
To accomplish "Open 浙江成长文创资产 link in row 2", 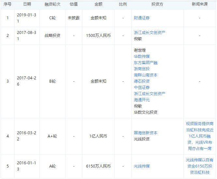I will tap(150, 33).
